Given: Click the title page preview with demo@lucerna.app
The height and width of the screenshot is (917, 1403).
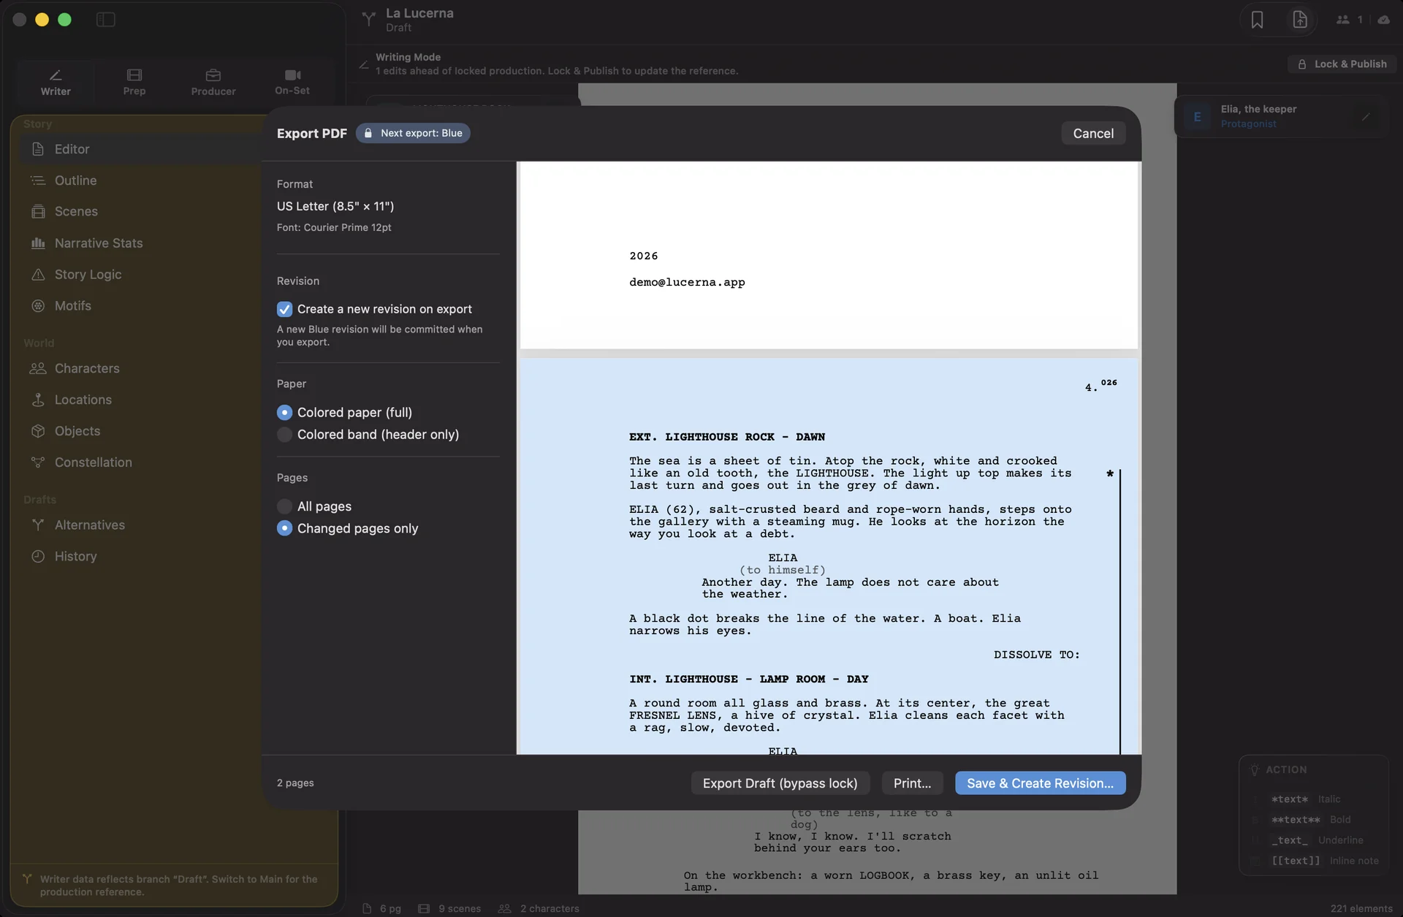Looking at the screenshot, I should 829,256.
